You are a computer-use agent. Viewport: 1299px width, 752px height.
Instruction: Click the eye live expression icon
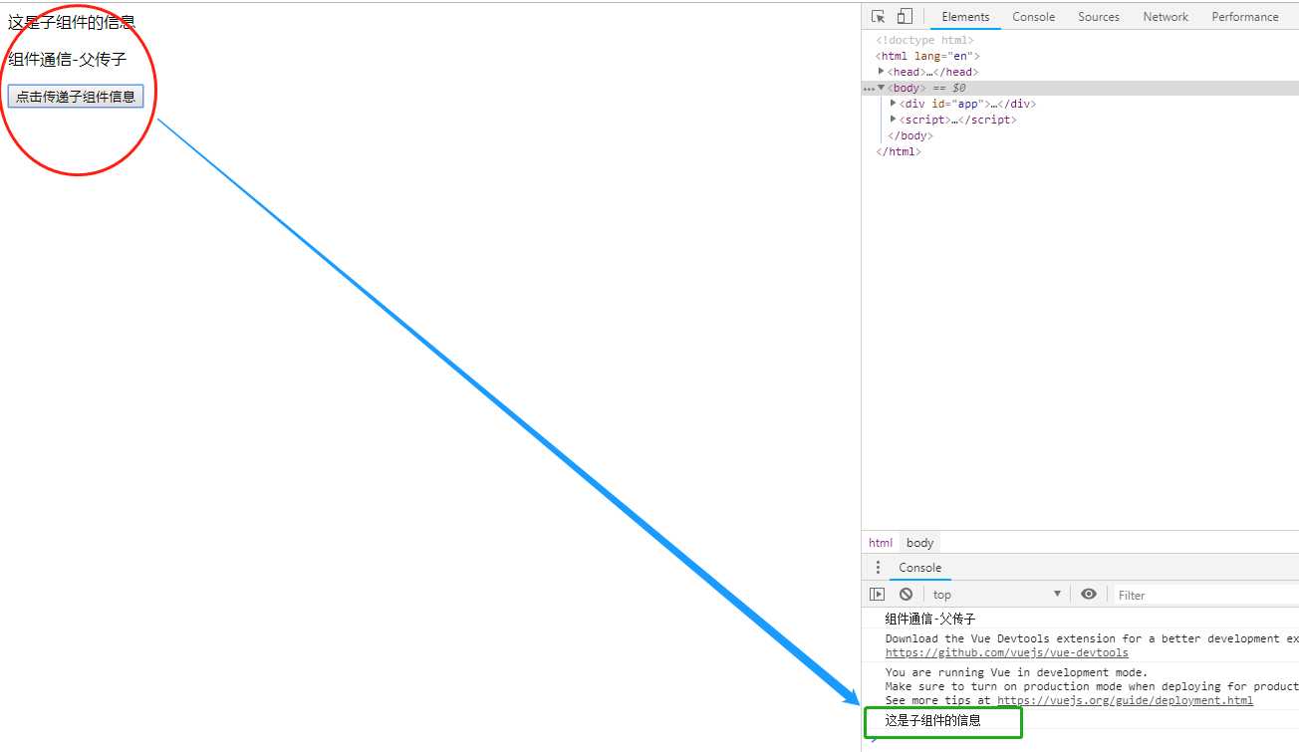pyautogui.click(x=1089, y=595)
